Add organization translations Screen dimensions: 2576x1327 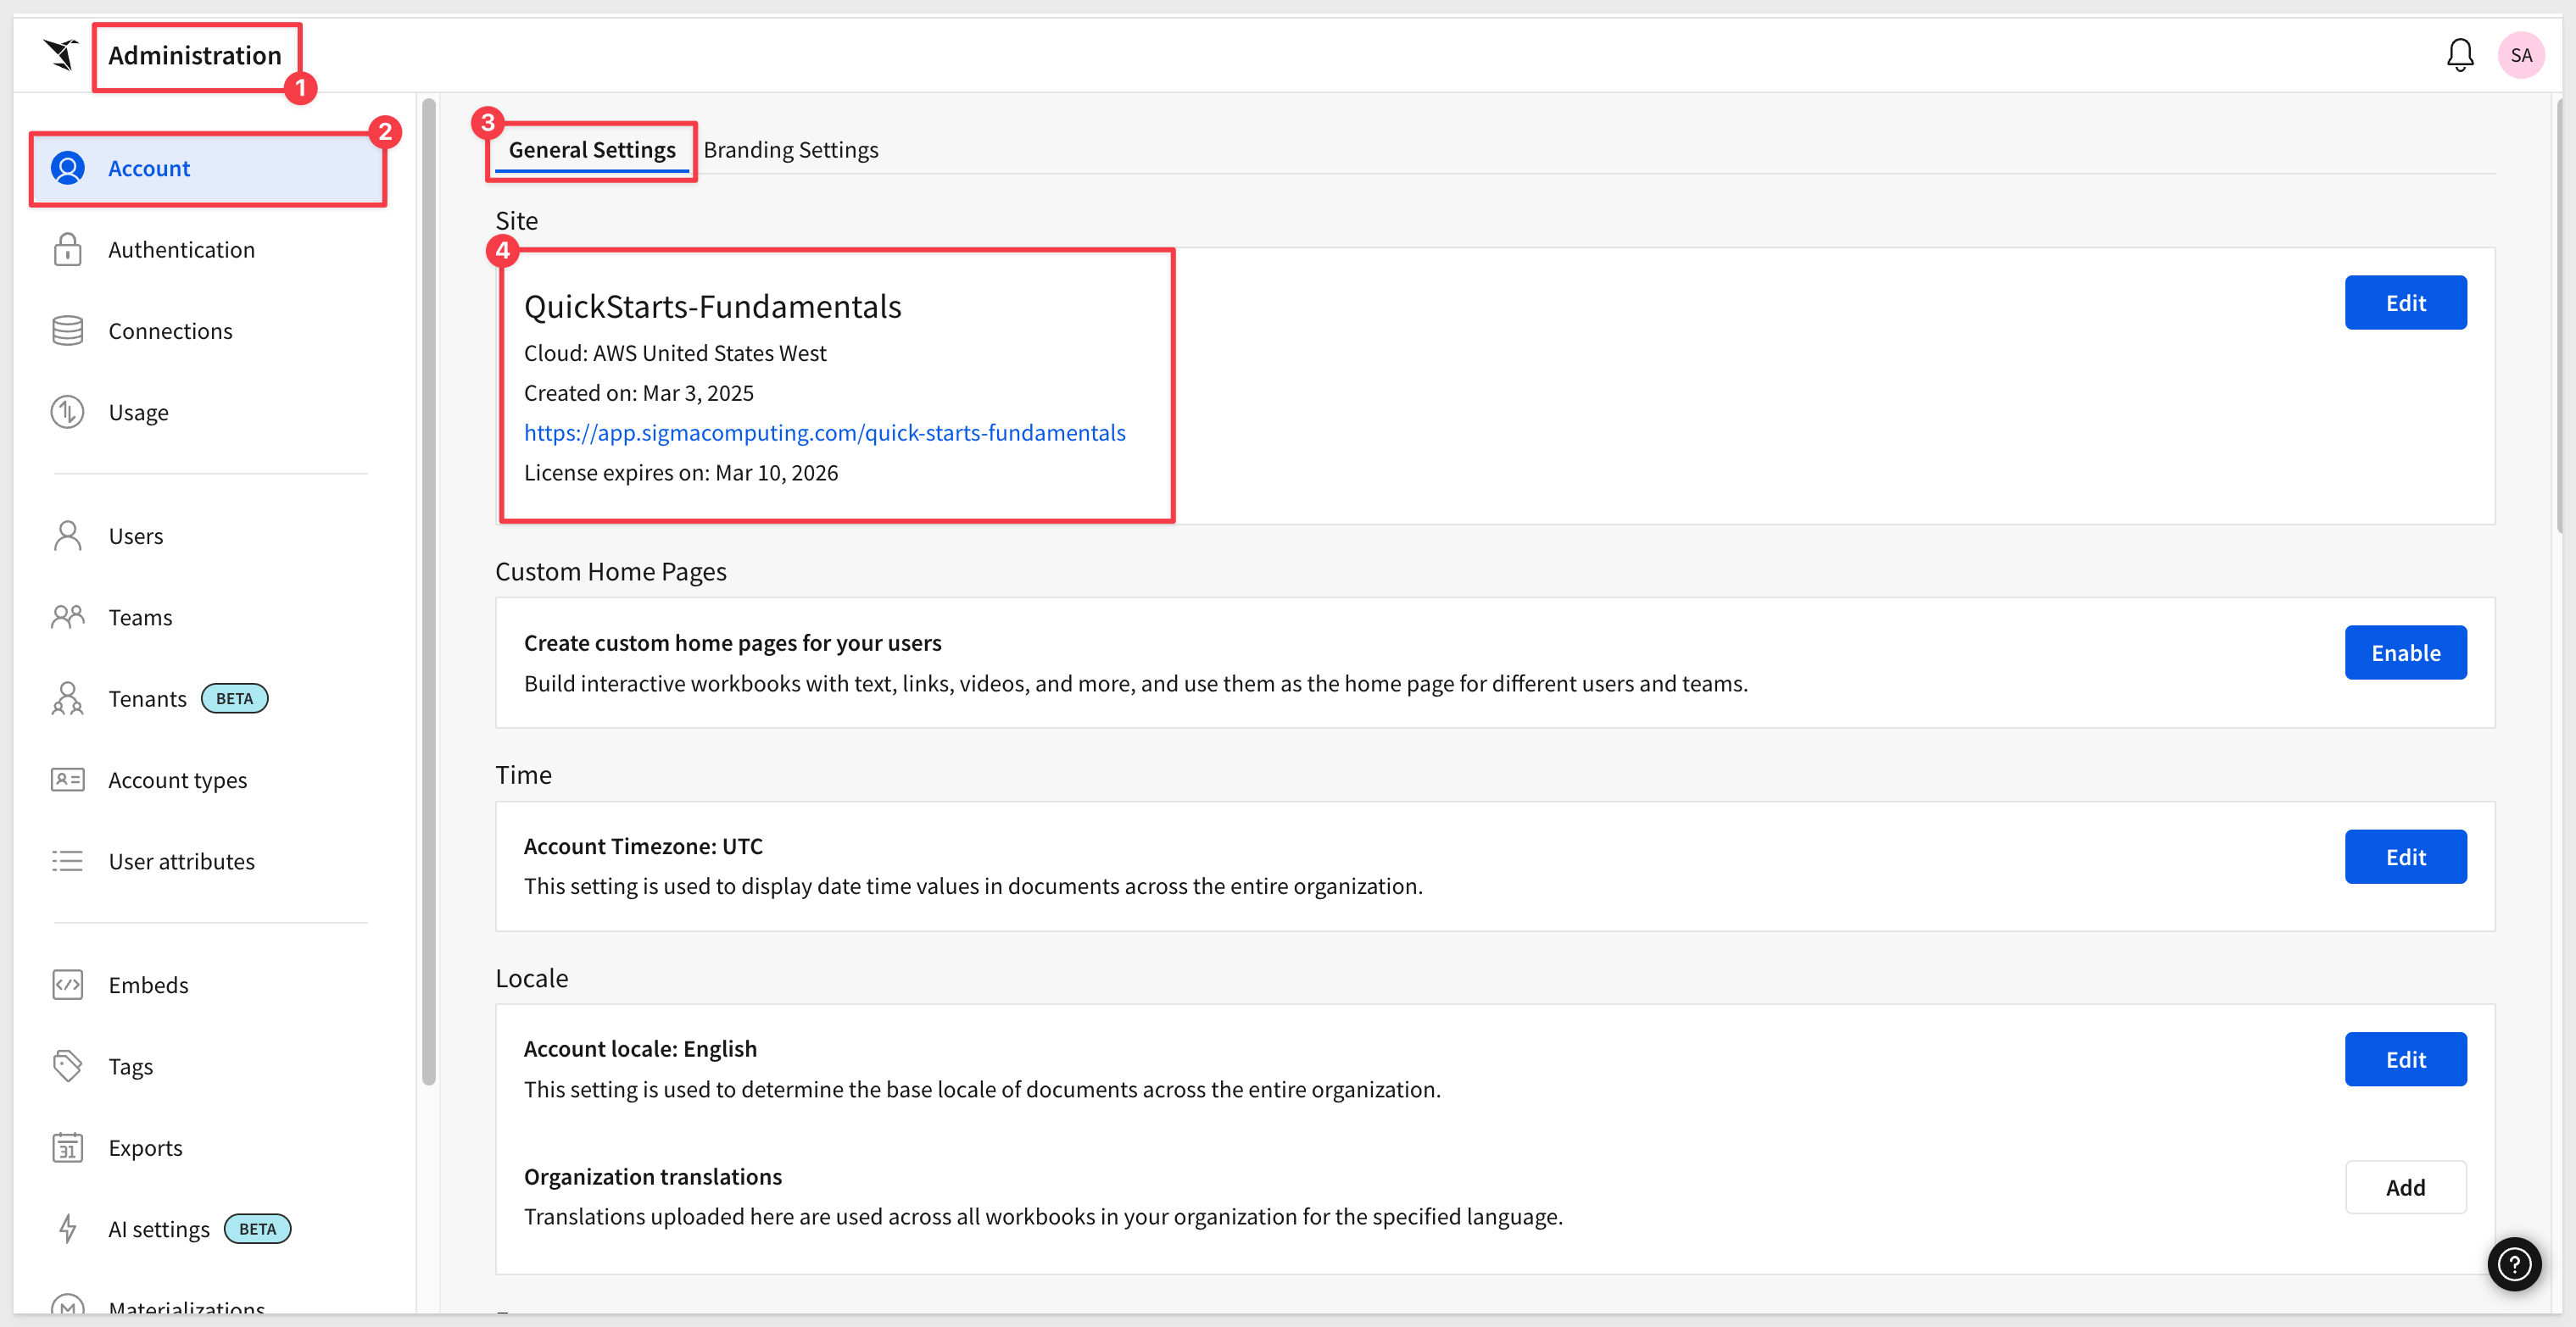pyautogui.click(x=2405, y=1187)
